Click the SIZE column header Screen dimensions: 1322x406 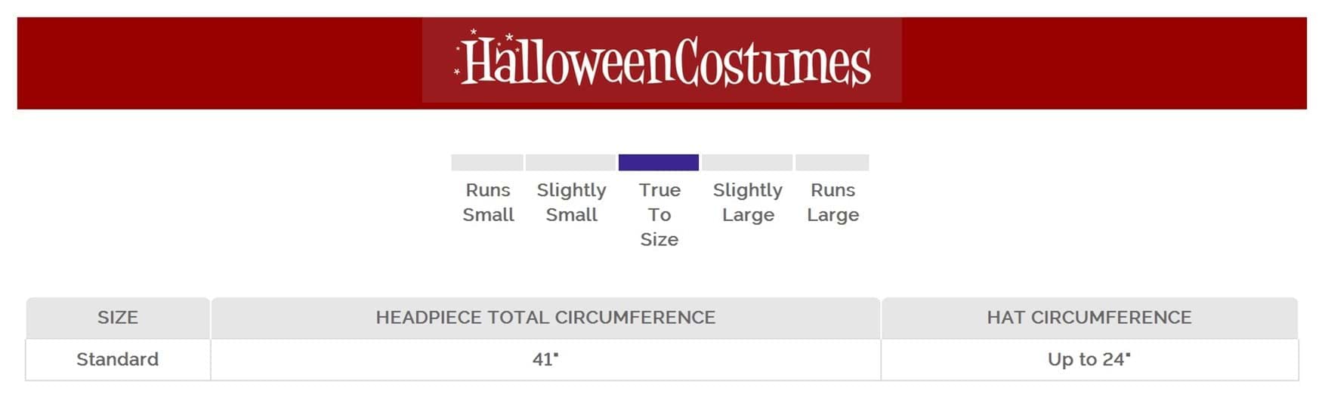(x=118, y=318)
